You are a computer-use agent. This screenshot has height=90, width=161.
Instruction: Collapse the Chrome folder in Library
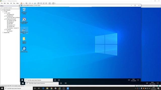coord(5,29)
